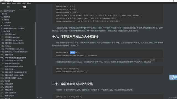Viewport: 177px width, 99px height.
Task: Open the 编辑(E) menu
Action: 4,3
